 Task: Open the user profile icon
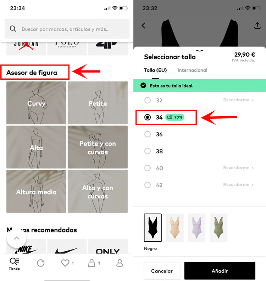click(120, 263)
